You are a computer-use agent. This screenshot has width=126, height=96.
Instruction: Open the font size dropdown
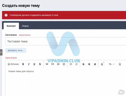click(x=112, y=64)
